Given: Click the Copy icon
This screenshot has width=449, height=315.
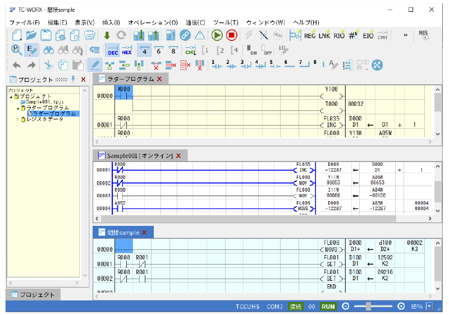Looking at the screenshot, I should point(63,65).
